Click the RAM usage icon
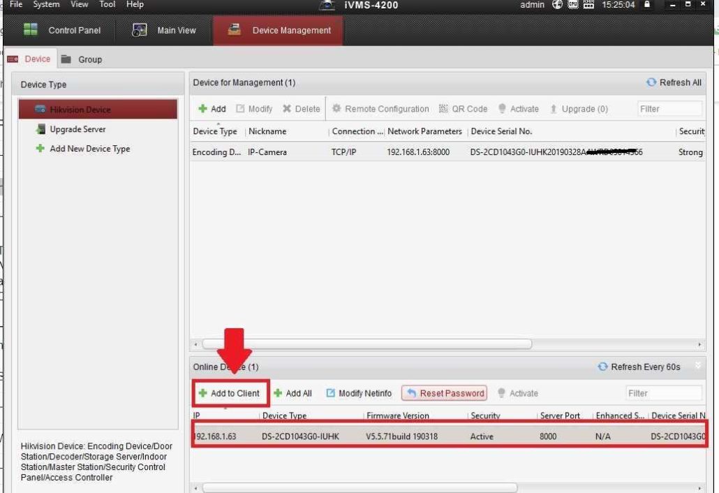The width and height of the screenshot is (719, 493). tap(591, 6)
